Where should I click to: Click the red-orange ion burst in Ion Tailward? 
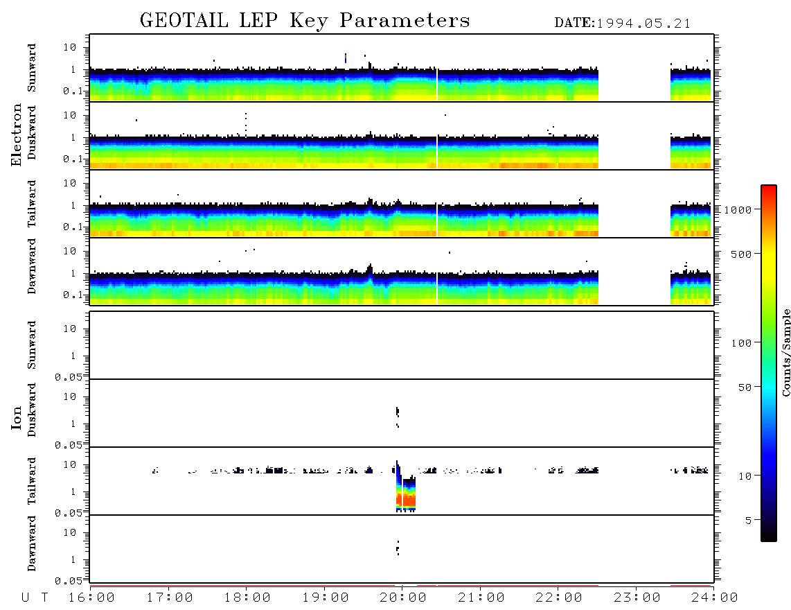[x=406, y=500]
